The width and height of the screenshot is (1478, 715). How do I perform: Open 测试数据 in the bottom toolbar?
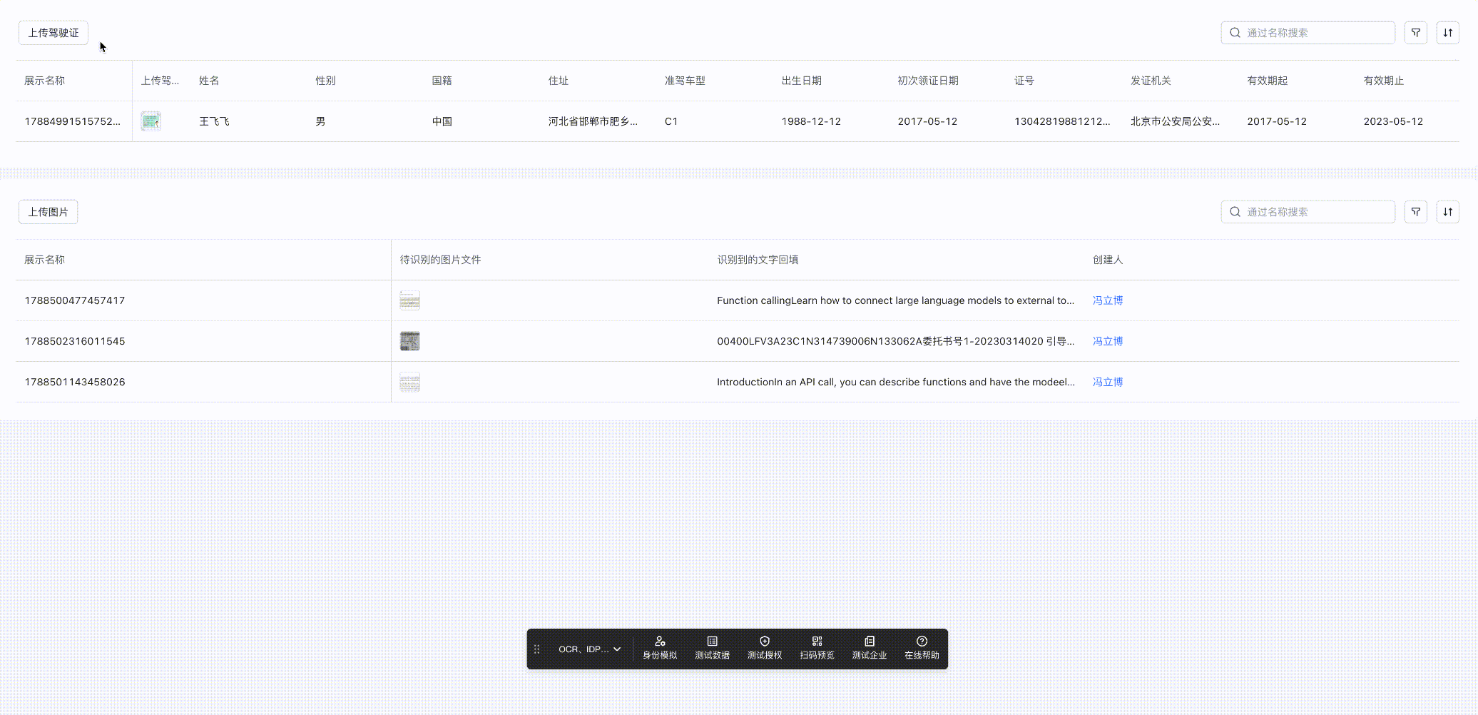click(x=712, y=648)
